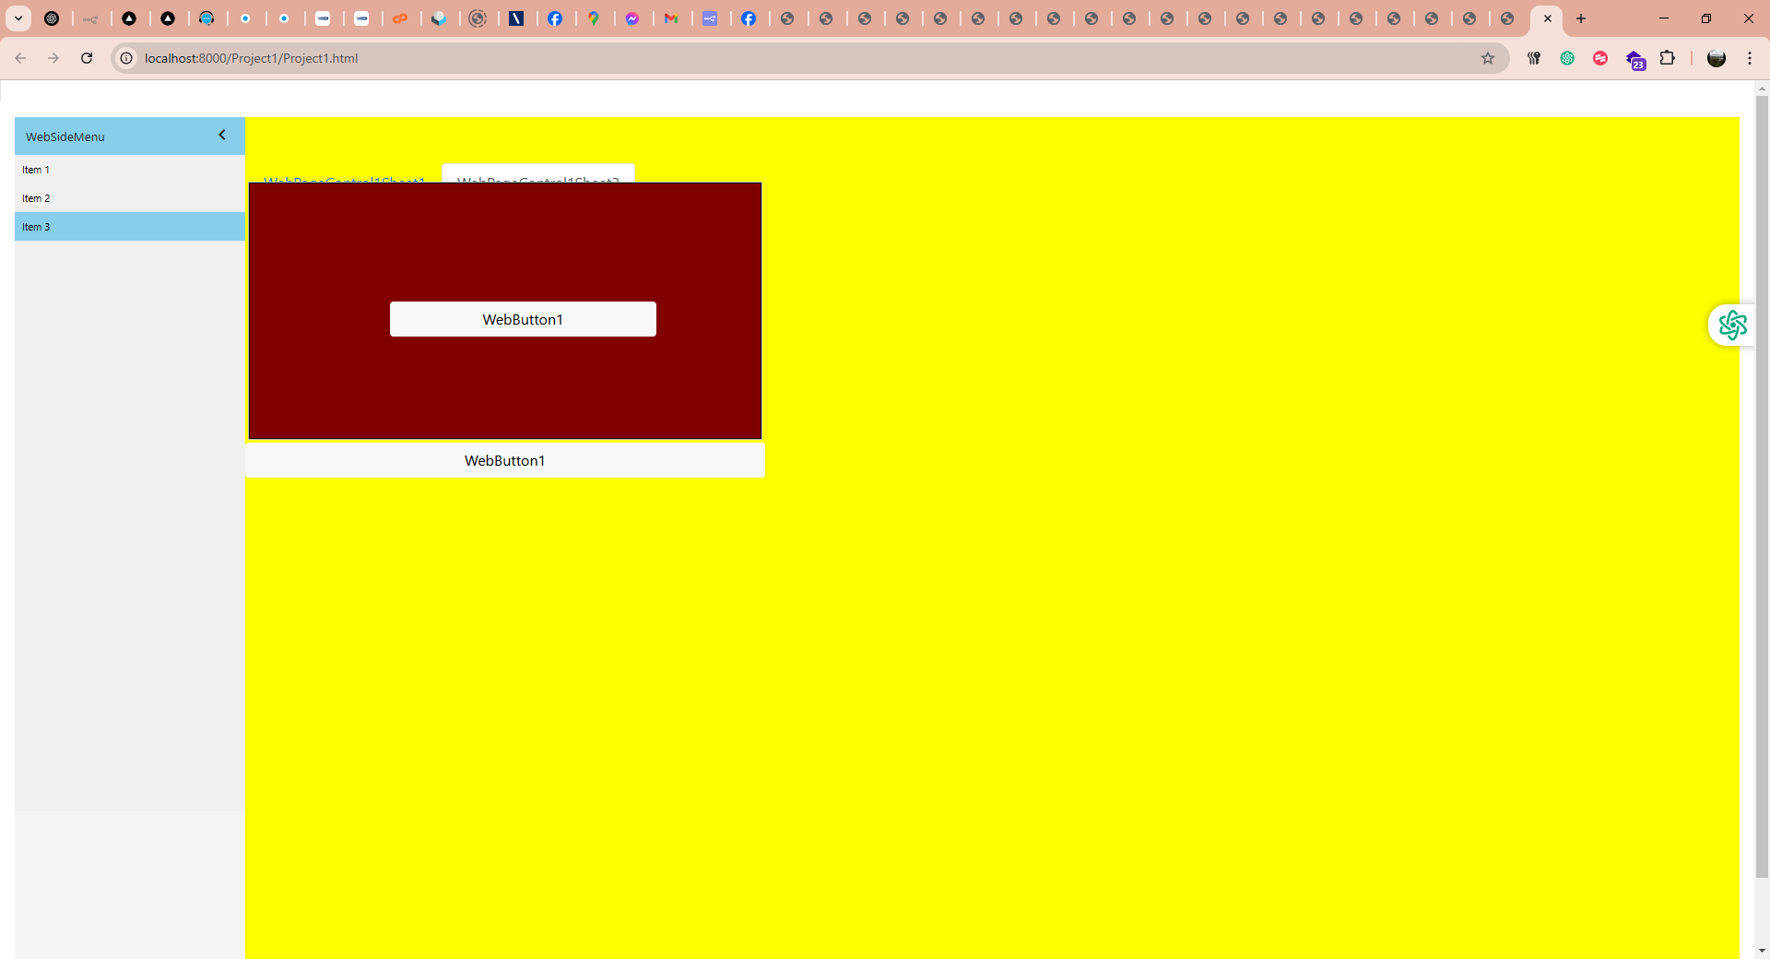Screen dimensions: 1770x959
Task: Click WebButton1 inside the maroon panel
Action: point(523,319)
